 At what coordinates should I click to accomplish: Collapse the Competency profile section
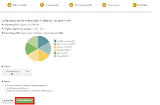tap(3, 33)
